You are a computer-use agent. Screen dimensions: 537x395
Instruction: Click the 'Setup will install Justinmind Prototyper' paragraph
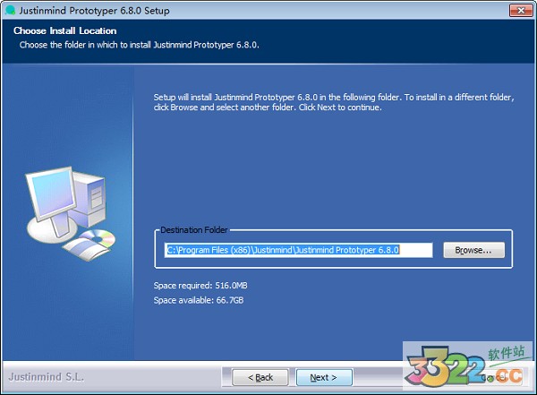click(334, 102)
